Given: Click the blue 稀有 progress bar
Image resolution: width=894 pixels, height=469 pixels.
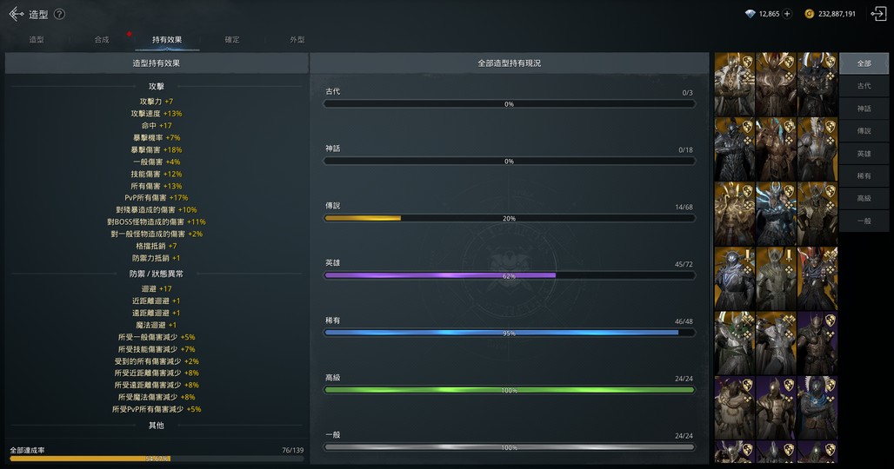Looking at the screenshot, I should click(x=509, y=333).
